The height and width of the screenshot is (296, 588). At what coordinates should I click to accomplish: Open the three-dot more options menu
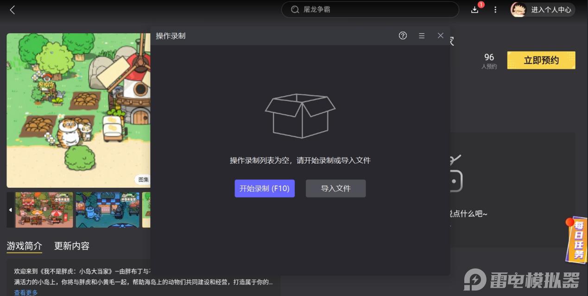click(x=495, y=10)
